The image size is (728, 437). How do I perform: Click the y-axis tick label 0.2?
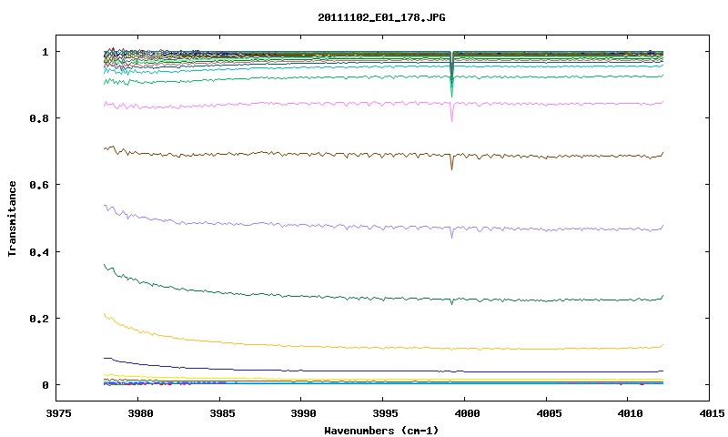(39, 319)
